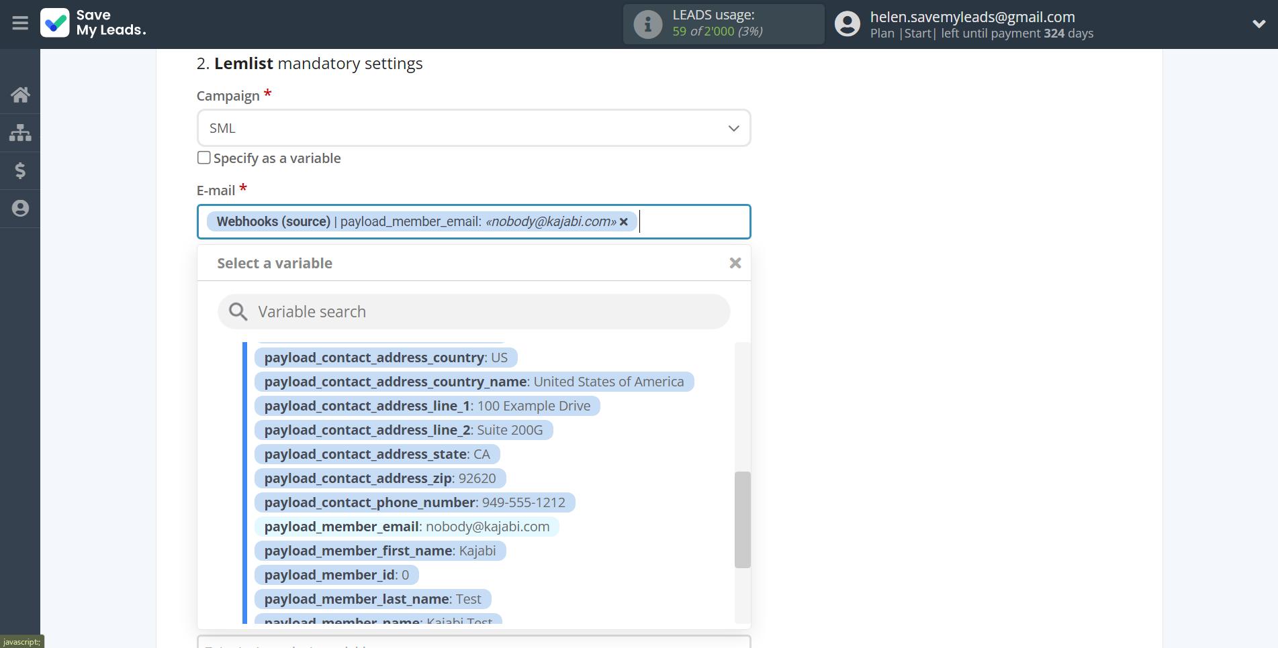The height and width of the screenshot is (648, 1278).
Task: Open the Campaign dropdown showing SML
Action: coord(474,128)
